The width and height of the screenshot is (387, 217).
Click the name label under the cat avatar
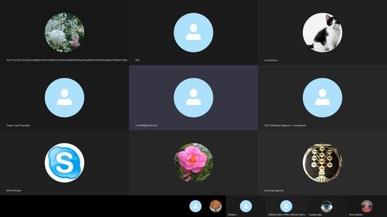click(271, 60)
